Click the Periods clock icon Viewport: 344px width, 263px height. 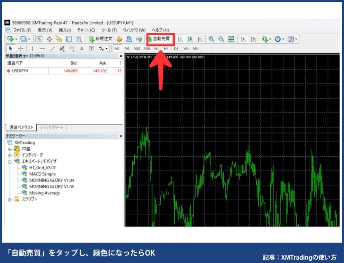point(277,39)
